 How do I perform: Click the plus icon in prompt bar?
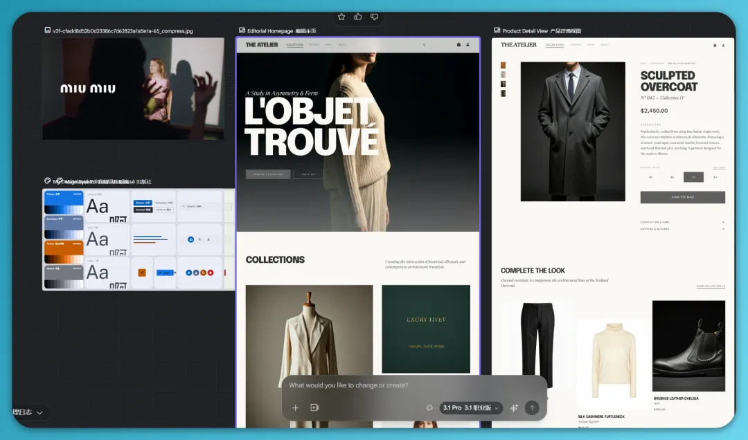[295, 408]
